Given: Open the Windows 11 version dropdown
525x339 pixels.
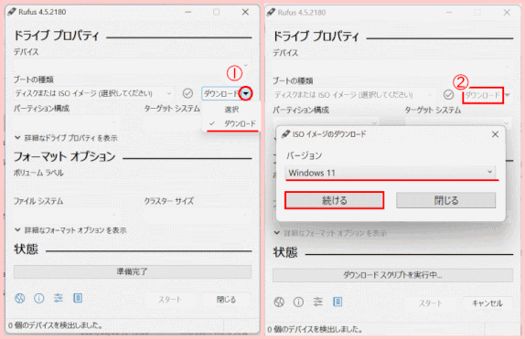Looking at the screenshot, I should (x=391, y=173).
